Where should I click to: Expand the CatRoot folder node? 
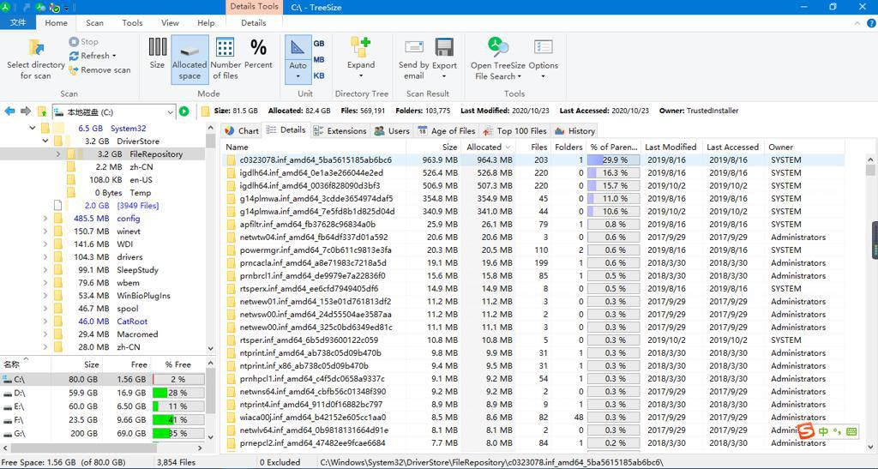click(x=45, y=322)
